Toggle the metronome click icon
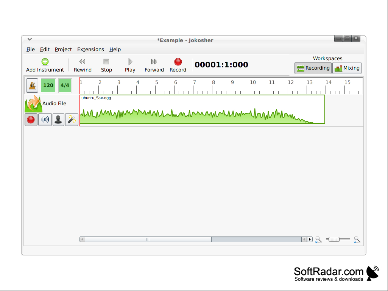388x291 pixels. [x=32, y=86]
